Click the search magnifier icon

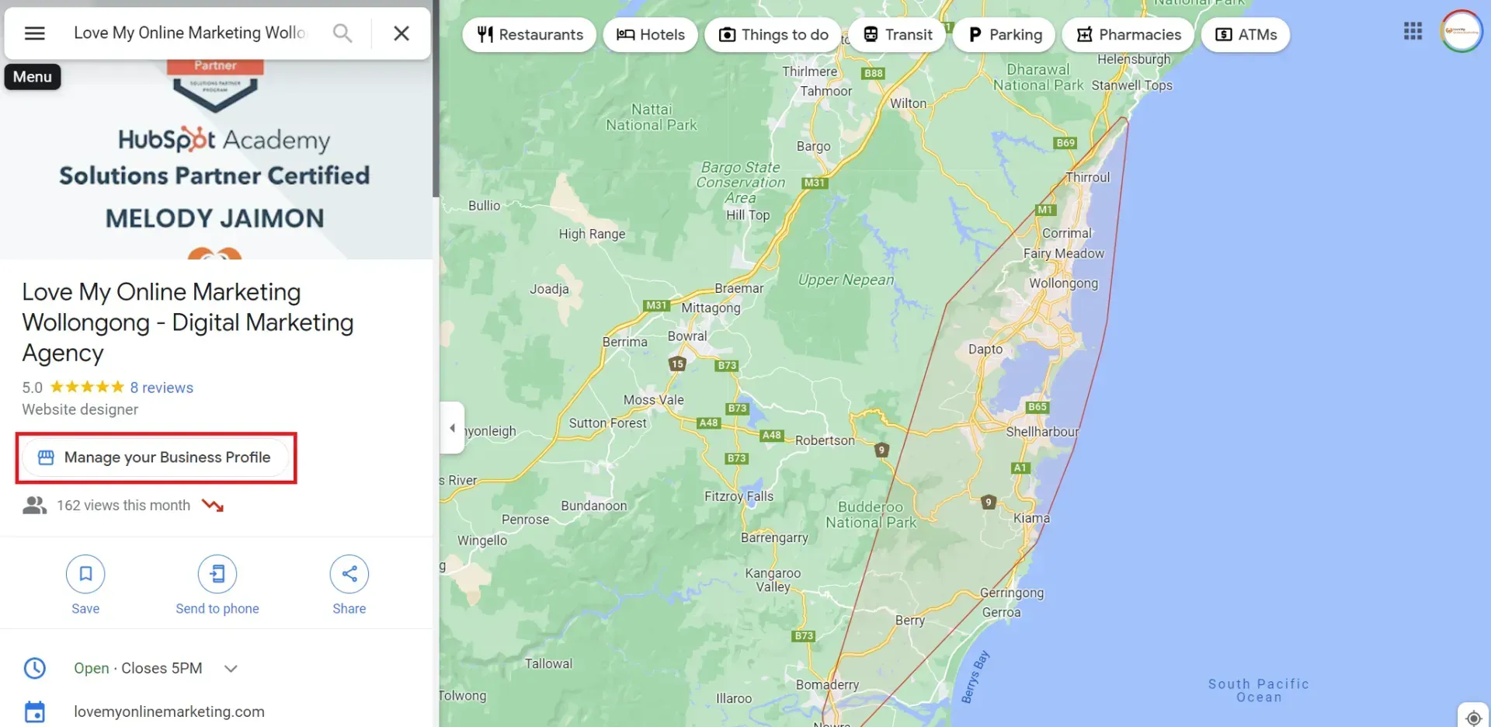coord(342,33)
